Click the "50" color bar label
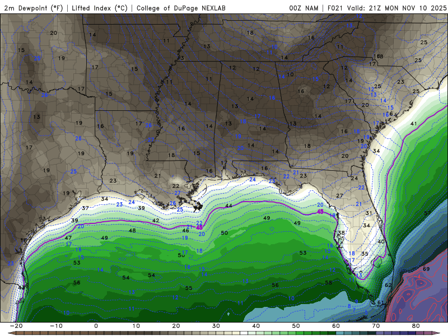Viewport: 448px width, 336px height. click(x=296, y=326)
